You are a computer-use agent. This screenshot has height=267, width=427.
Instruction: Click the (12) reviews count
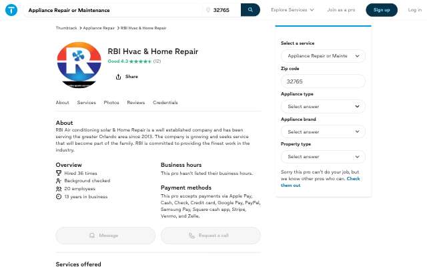(x=157, y=61)
